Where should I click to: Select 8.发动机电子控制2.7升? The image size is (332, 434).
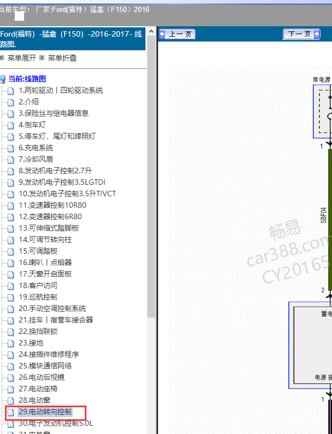[55, 171]
